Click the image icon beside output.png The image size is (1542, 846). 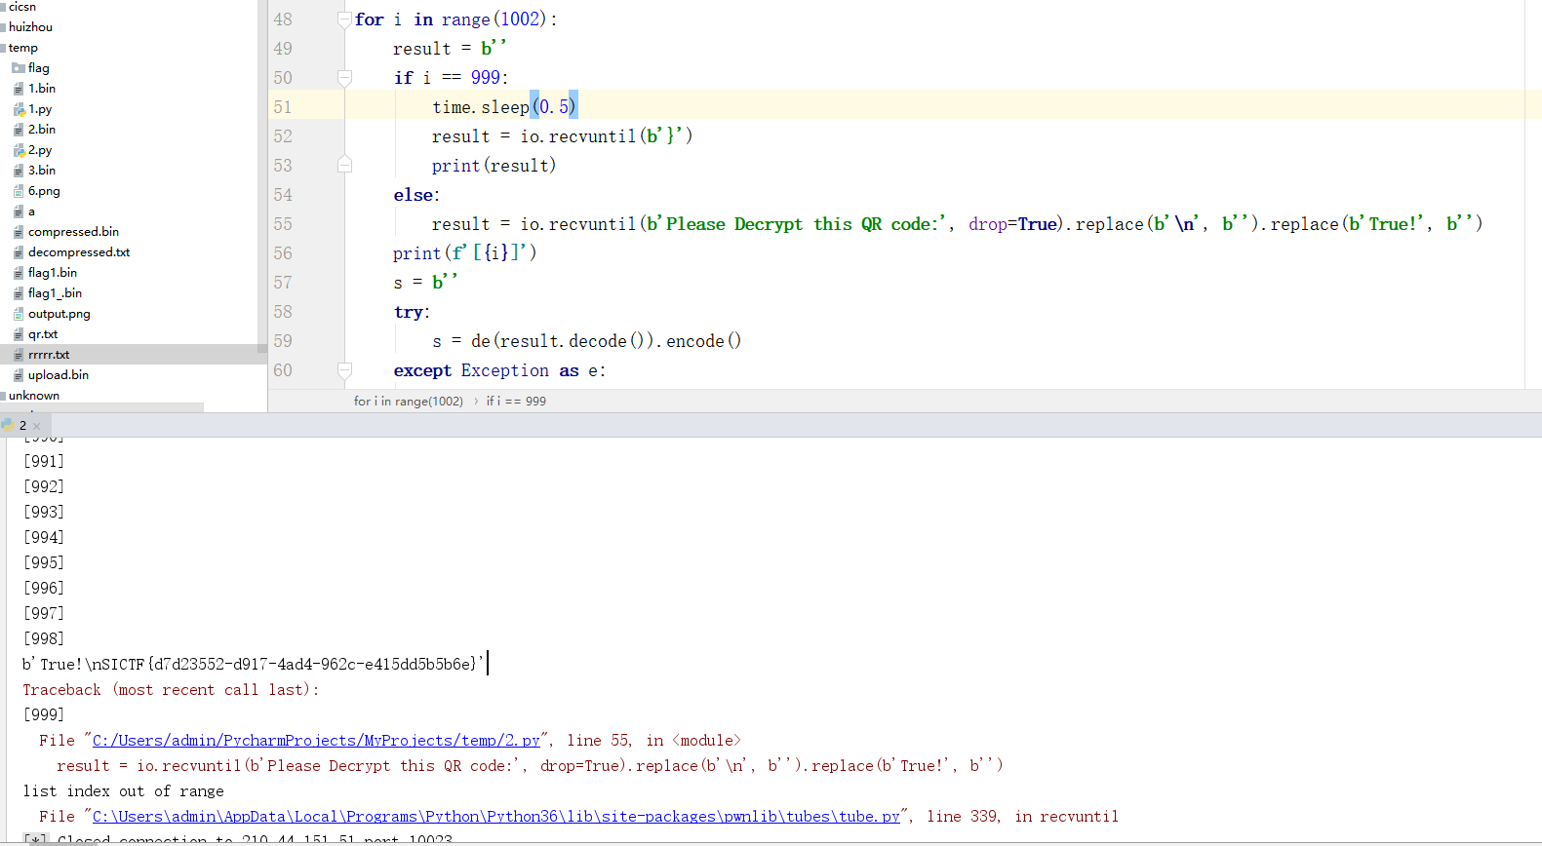[x=19, y=314]
